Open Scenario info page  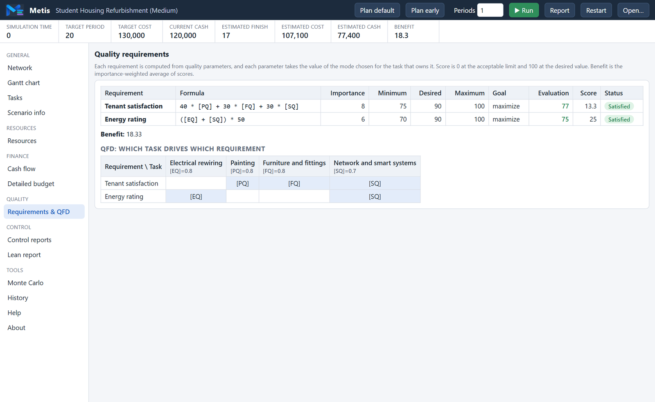(44, 113)
